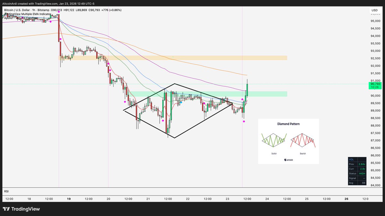This screenshot has height=216, width=385.
Task: Select the orange resistance zone rectangle
Action: coord(173,58)
